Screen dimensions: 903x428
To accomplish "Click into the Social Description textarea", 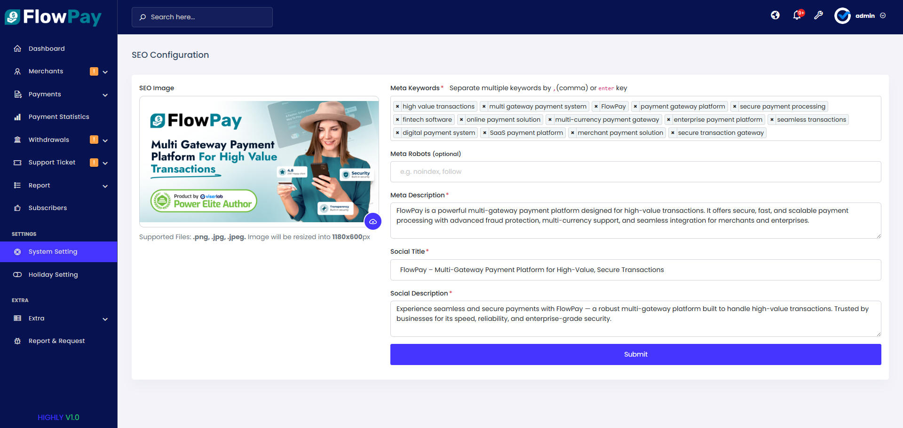I will pos(636,319).
